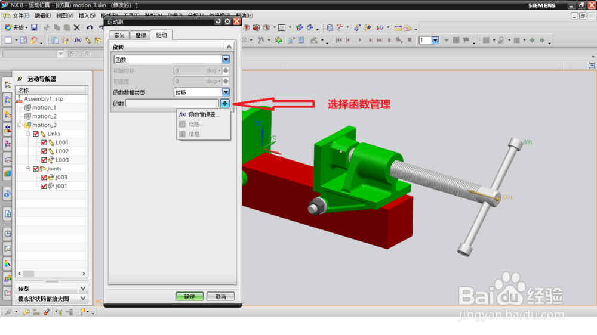Open the 函数 drive type dropdown
Screen dimensions: 597x335
click(x=226, y=60)
